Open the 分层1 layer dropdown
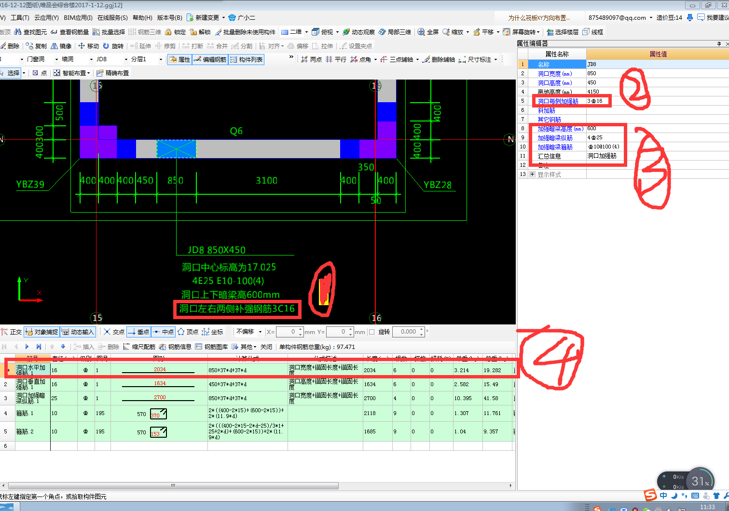The width and height of the screenshot is (729, 511). point(161,59)
